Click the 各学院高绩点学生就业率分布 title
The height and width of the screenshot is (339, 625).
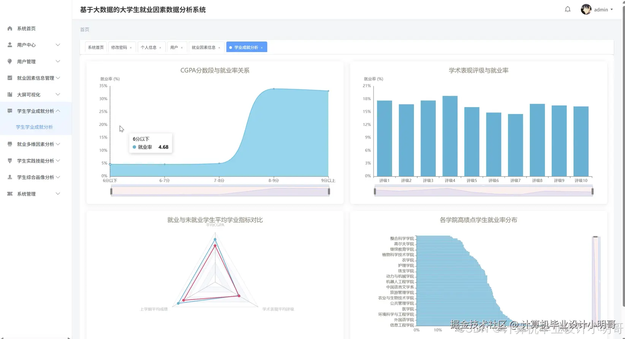tap(478, 220)
